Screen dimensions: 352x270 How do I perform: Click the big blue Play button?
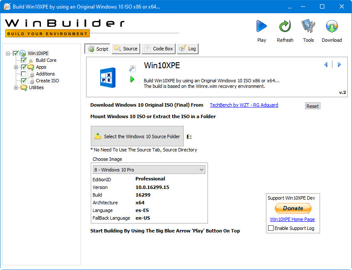(261, 27)
